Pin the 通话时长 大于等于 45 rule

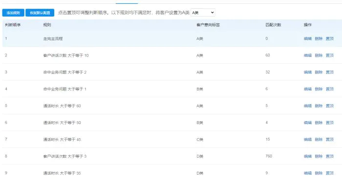point(330,140)
